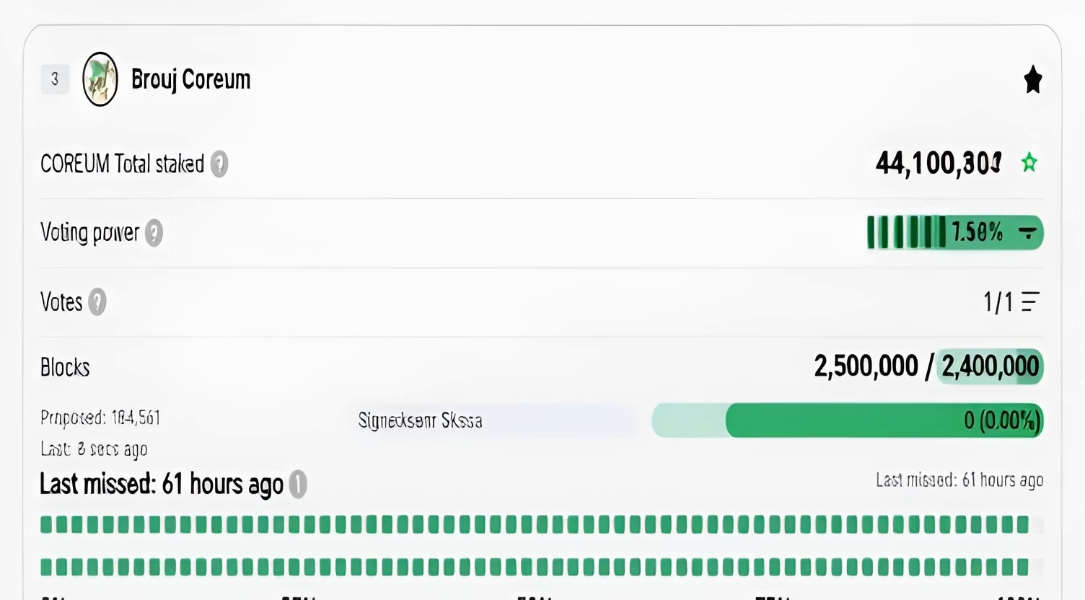Viewport: 1085px width, 600px height.
Task: Open the Brouj Coreum validator name
Action: [190, 79]
